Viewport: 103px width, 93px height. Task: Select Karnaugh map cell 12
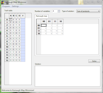click(x=44, y=31)
